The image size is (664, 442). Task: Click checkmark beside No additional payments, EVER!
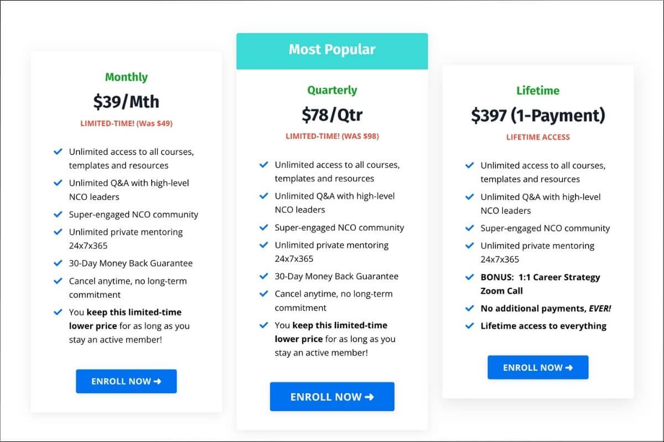click(469, 308)
